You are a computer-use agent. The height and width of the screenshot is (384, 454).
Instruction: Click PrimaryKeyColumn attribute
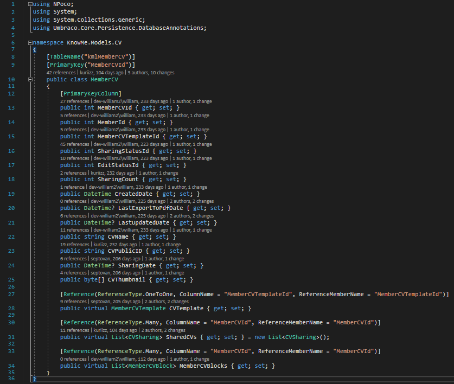pos(91,93)
